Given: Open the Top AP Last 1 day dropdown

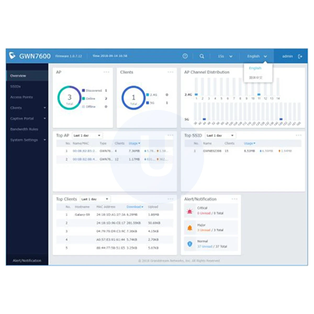Looking at the screenshot, I should click(87, 136).
